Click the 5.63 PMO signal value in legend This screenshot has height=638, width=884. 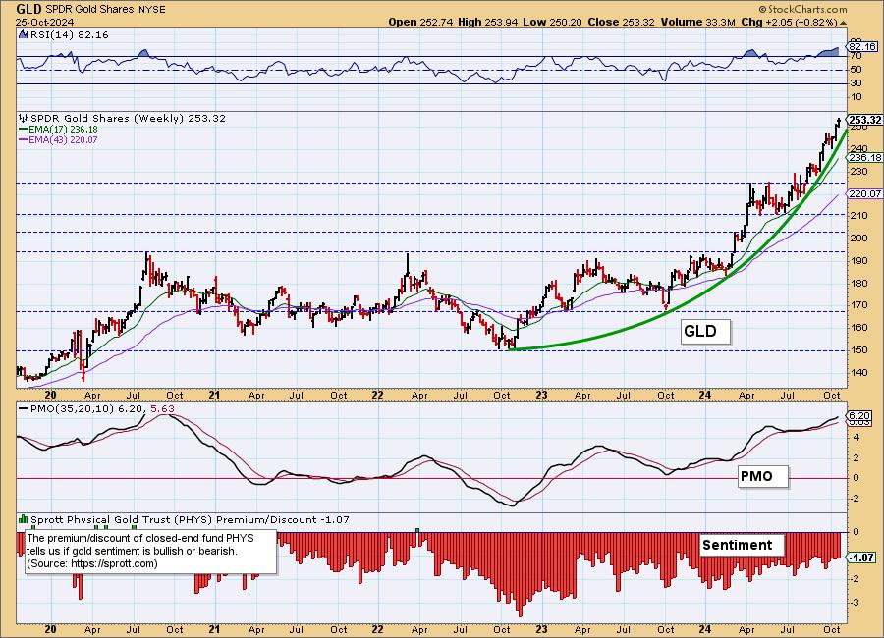coord(163,408)
